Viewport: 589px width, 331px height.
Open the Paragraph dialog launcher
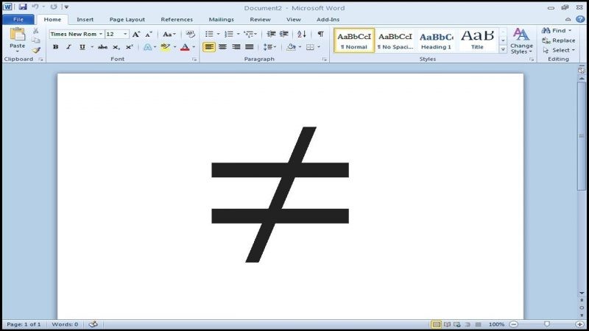(325, 60)
